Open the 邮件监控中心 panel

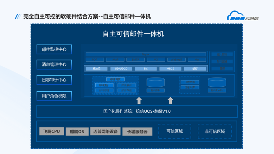pos(54,49)
